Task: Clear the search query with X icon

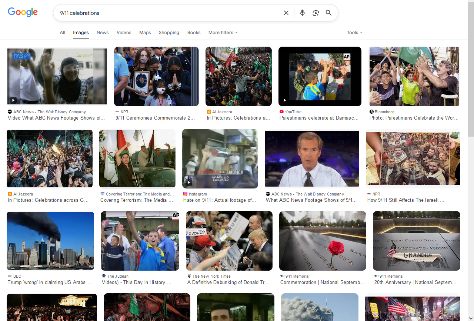Action: (286, 13)
